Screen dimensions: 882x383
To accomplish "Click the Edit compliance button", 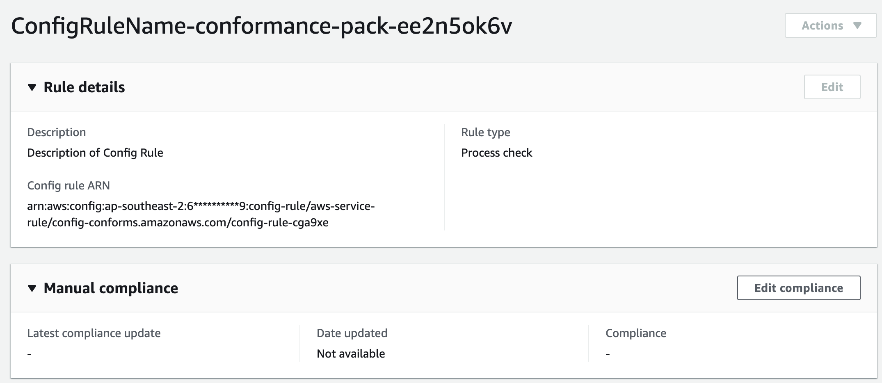I will point(798,288).
